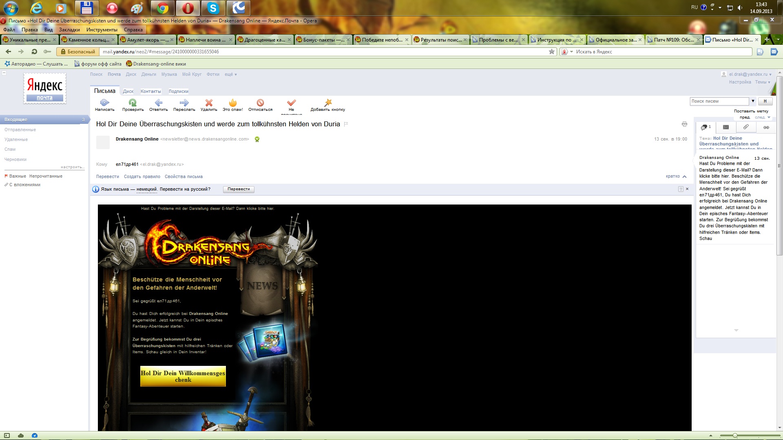Adjust the page zoom slider
783x440 pixels.
click(735, 436)
